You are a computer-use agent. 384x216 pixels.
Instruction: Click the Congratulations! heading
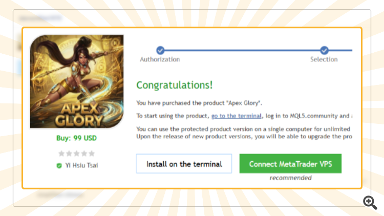pyautogui.click(x=175, y=85)
